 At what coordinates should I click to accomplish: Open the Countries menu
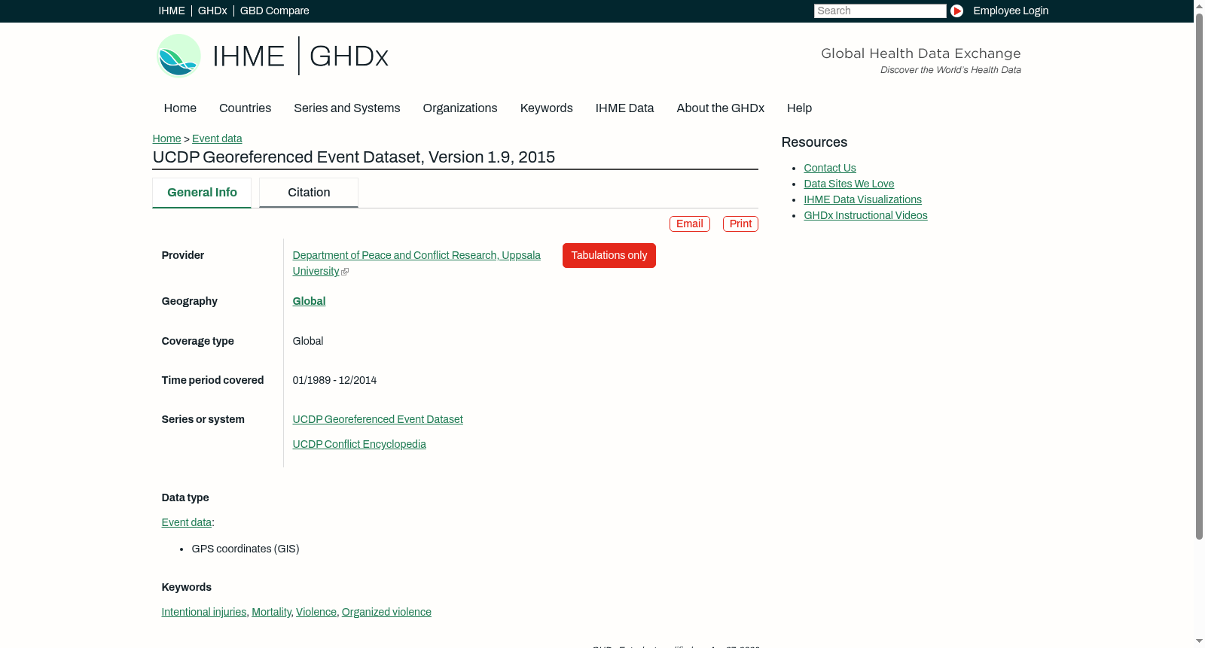point(245,108)
